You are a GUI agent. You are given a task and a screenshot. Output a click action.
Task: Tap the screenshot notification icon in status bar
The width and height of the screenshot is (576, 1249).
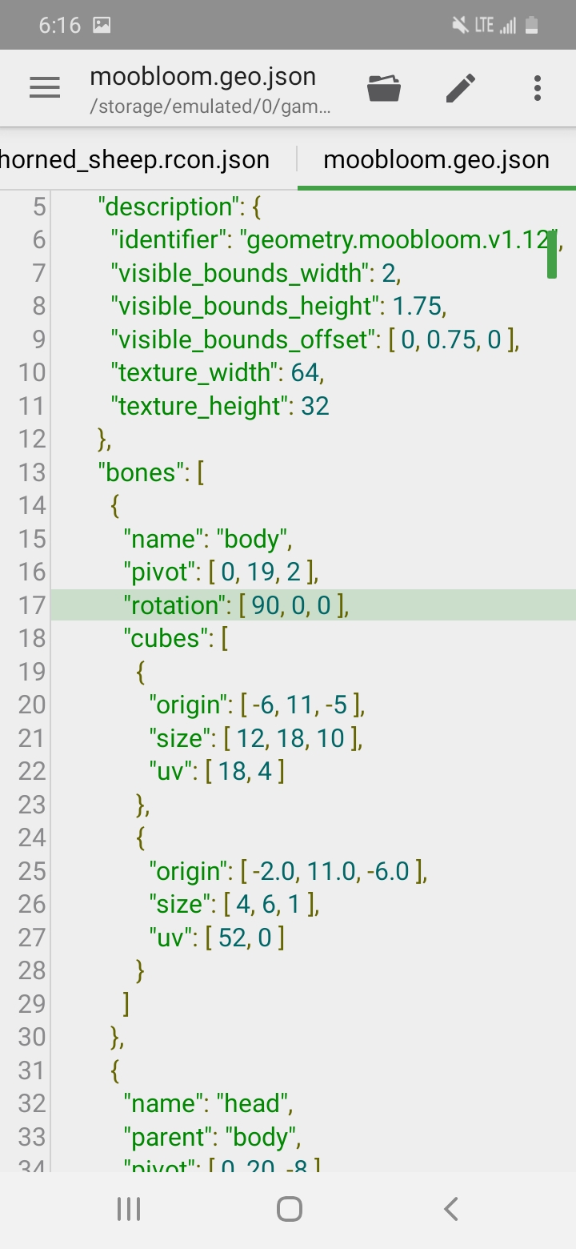[x=102, y=25]
